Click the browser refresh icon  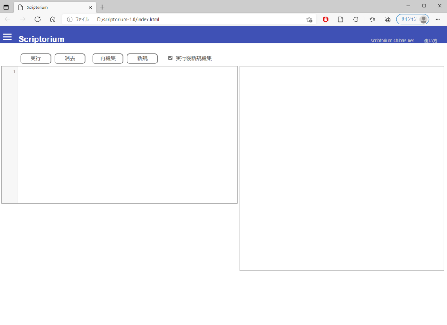pyautogui.click(x=38, y=19)
